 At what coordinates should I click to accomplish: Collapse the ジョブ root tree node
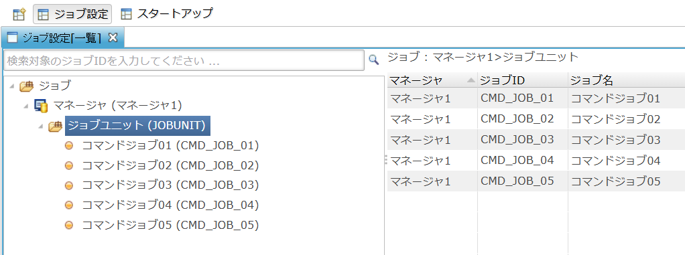[x=11, y=86]
